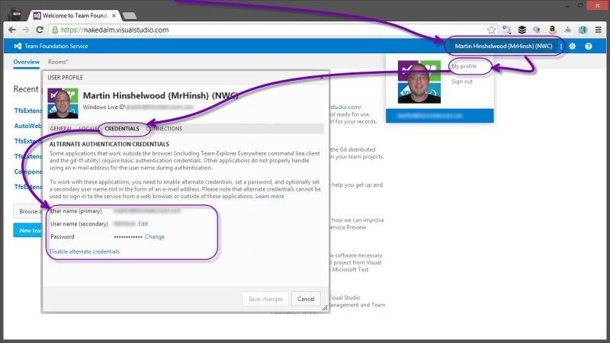610x343 pixels.
Task: Click the blurred email bar in user menu
Action: [x=440, y=116]
